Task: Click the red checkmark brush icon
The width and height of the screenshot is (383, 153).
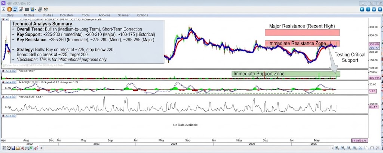Action: [36, 148]
